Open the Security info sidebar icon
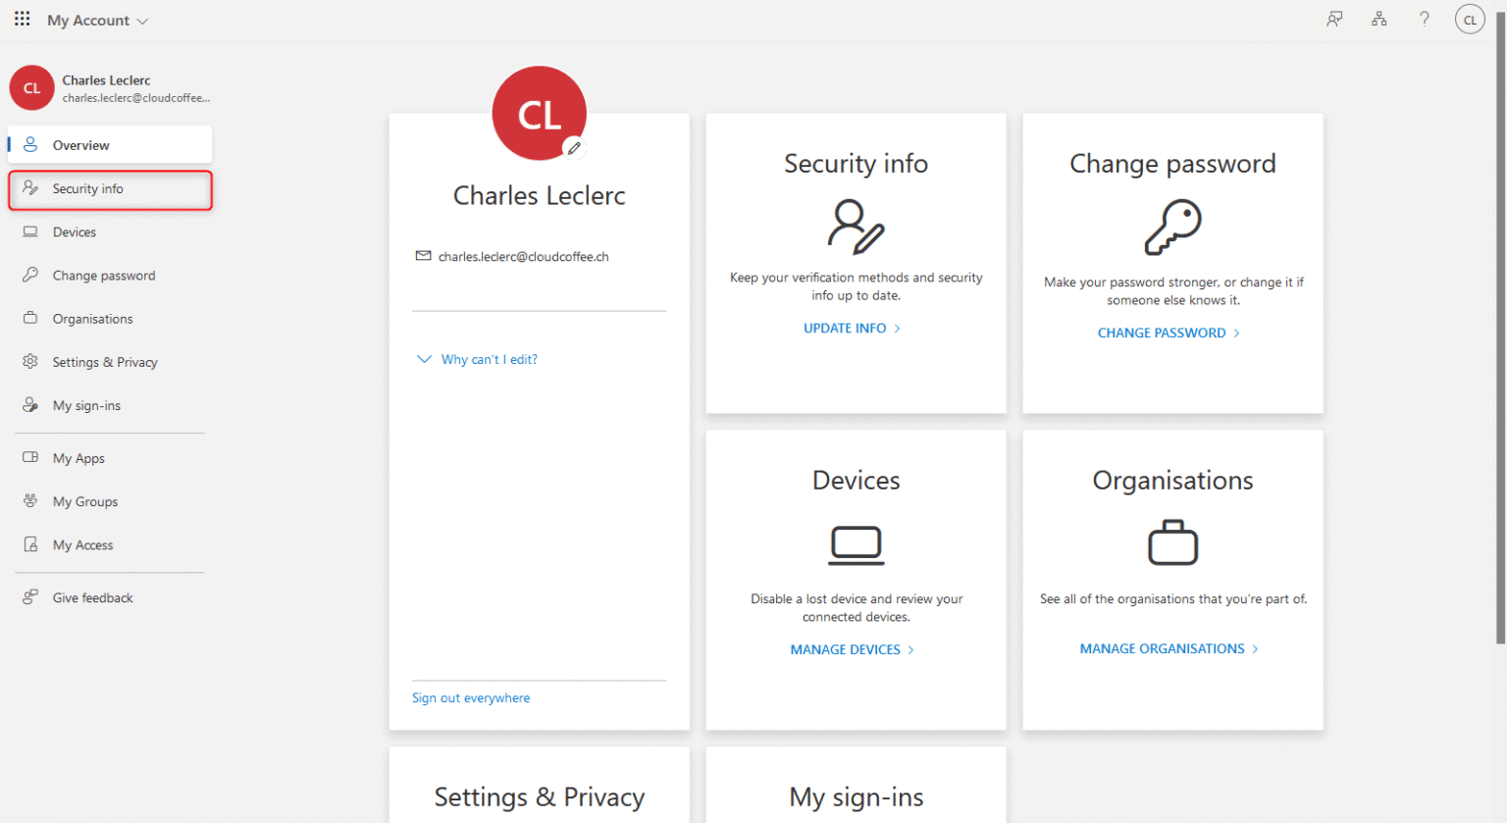The height and width of the screenshot is (823, 1507). pos(32,189)
